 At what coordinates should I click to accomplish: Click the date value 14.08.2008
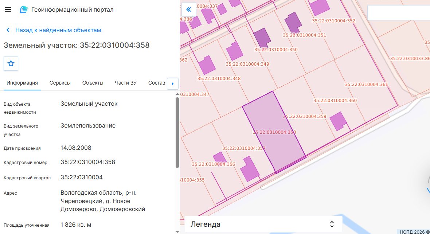[x=76, y=148]
